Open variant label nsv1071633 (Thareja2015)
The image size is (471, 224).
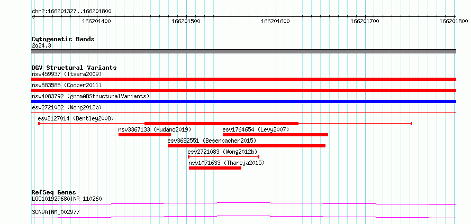tap(227, 163)
